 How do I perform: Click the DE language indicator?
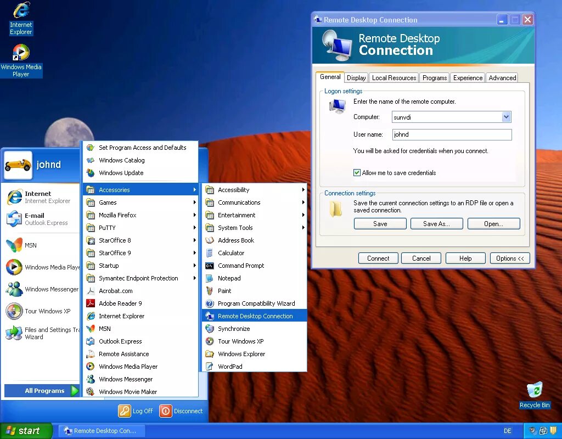point(507,431)
